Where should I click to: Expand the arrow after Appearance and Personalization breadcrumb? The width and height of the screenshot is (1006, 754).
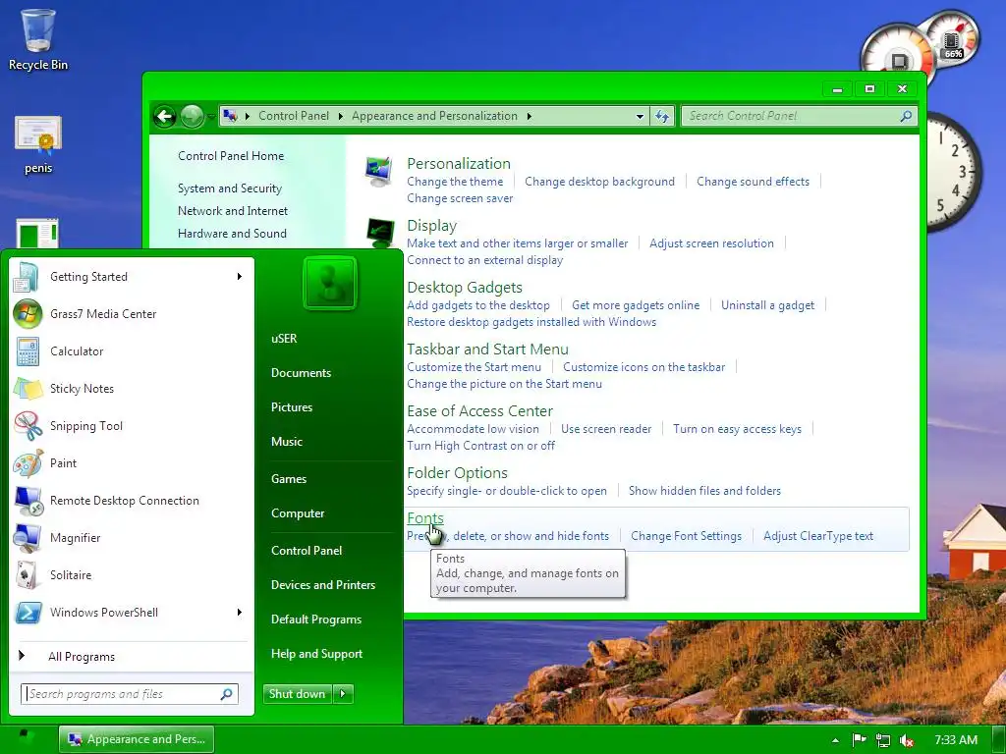530,116
